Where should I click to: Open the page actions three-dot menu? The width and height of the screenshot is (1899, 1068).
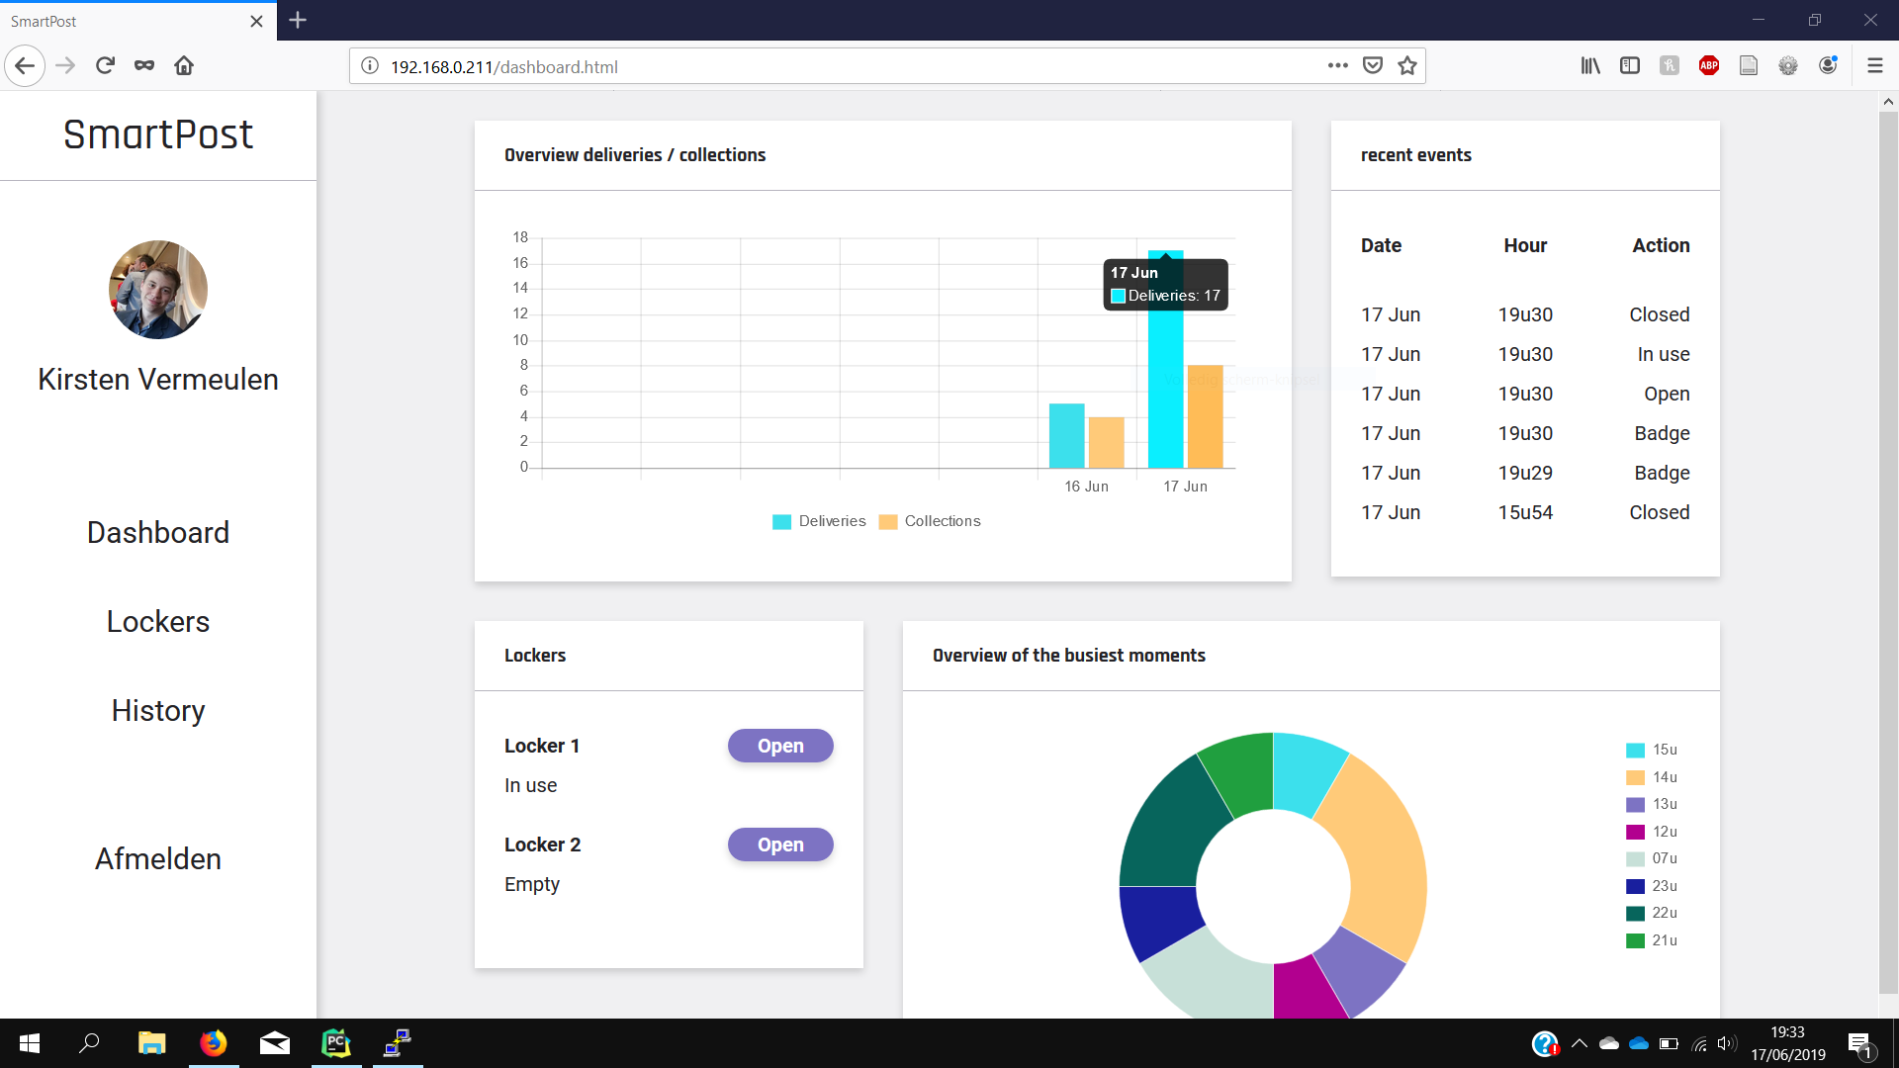[x=1337, y=66]
